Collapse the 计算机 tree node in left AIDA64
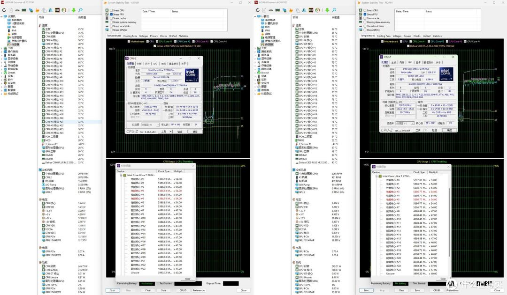 [1, 16]
